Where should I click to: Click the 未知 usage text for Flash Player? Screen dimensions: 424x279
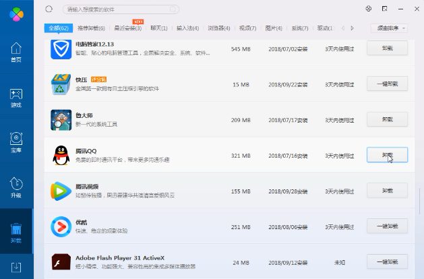[x=339, y=262]
